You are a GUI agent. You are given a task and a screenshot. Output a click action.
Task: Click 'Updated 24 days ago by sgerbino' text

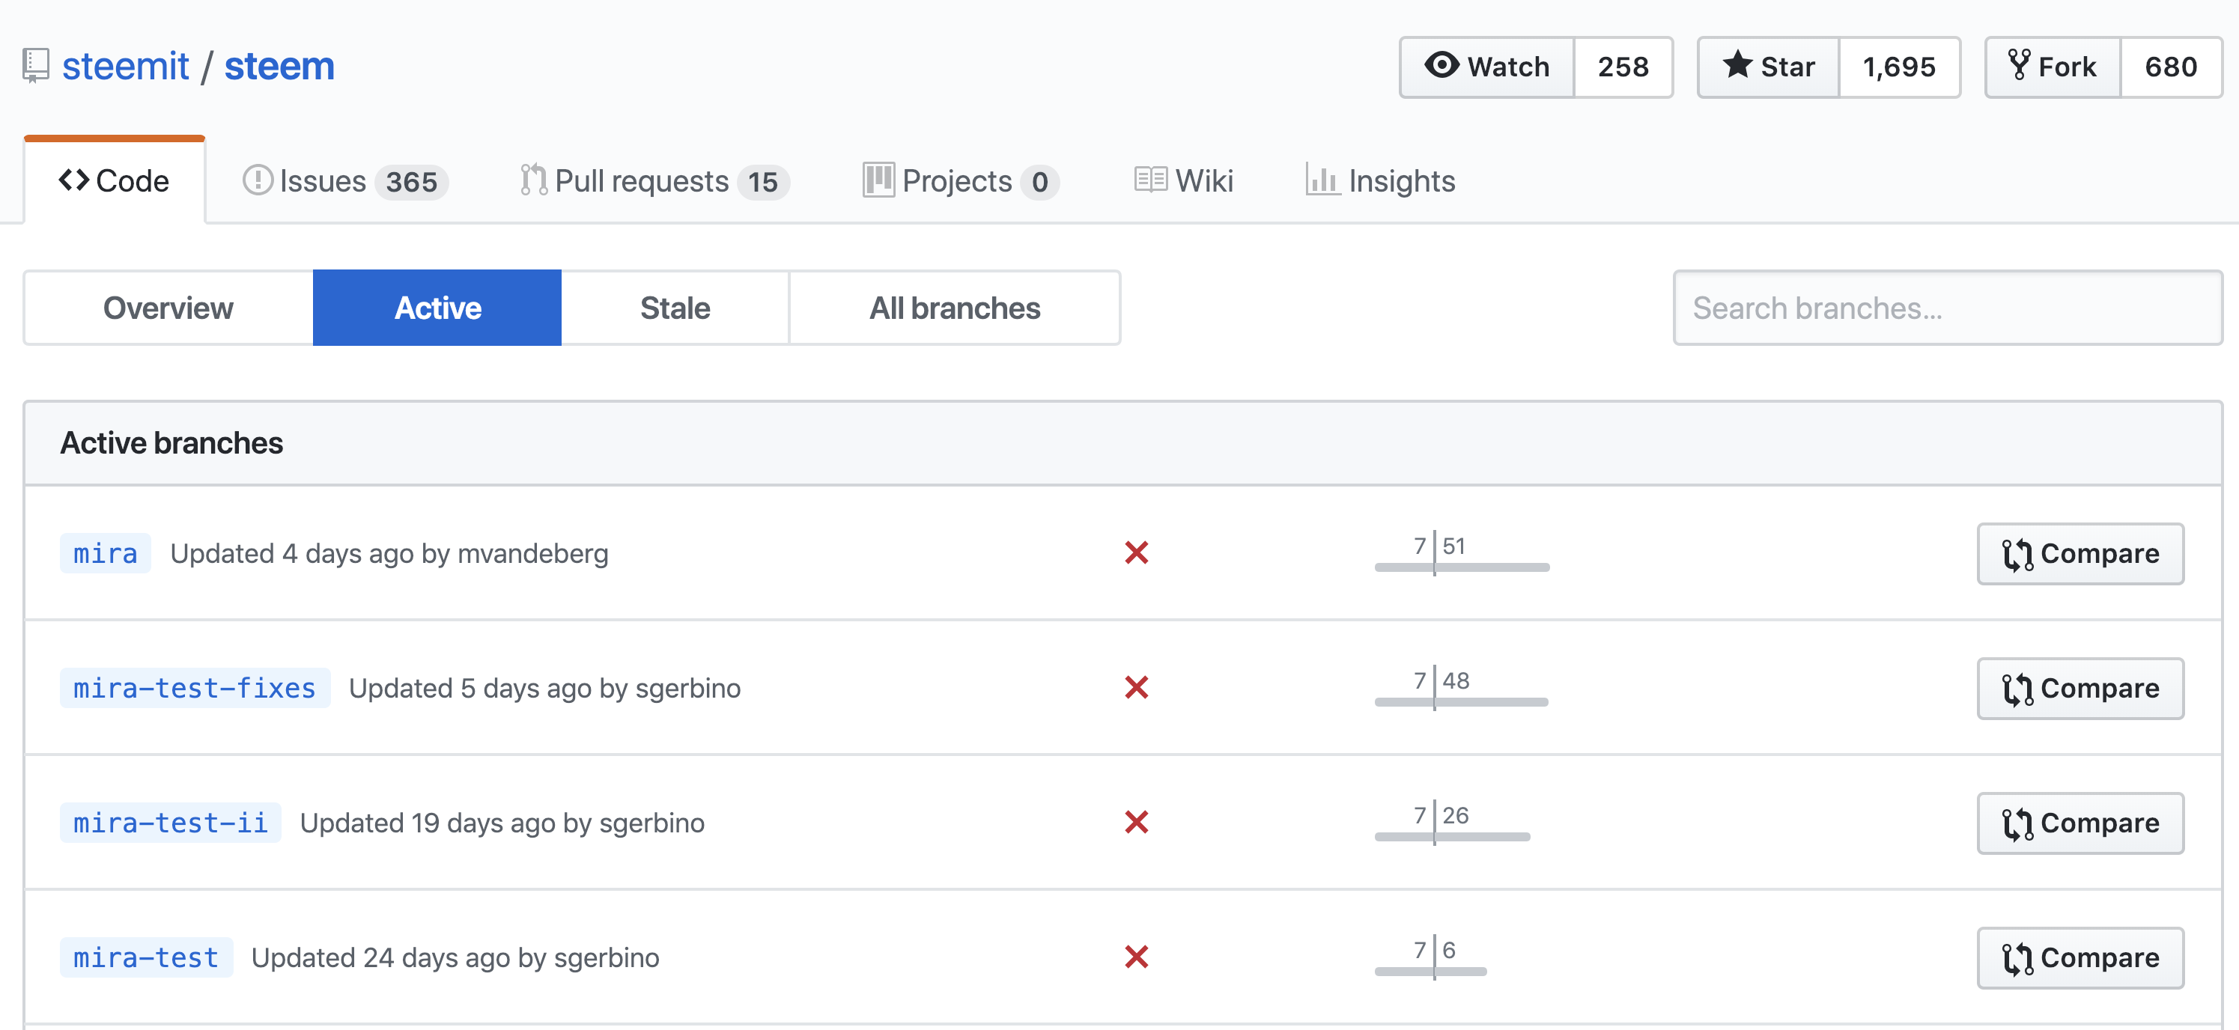(x=455, y=958)
